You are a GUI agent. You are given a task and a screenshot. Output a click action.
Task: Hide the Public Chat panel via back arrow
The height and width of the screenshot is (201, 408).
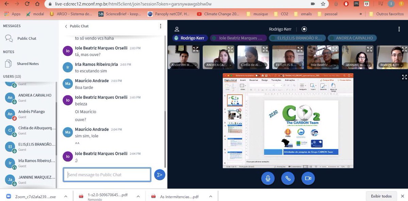coord(66,26)
